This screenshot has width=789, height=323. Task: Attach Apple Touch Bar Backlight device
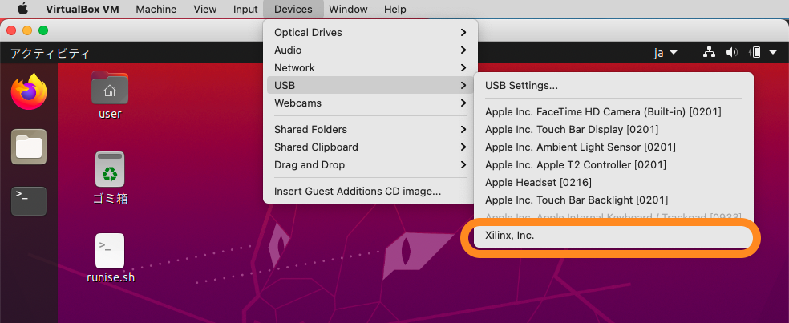[x=613, y=200]
